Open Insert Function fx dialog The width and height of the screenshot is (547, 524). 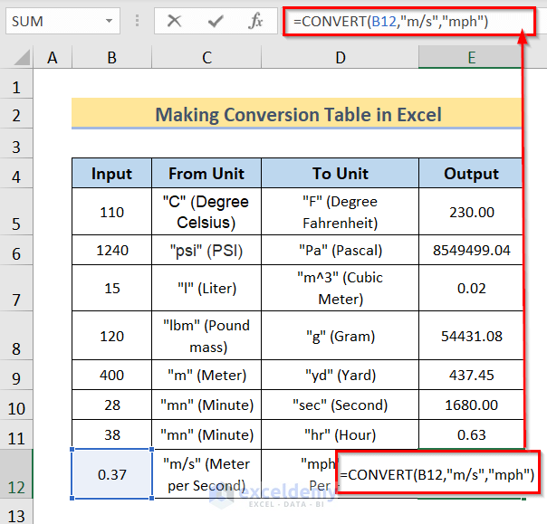[255, 21]
